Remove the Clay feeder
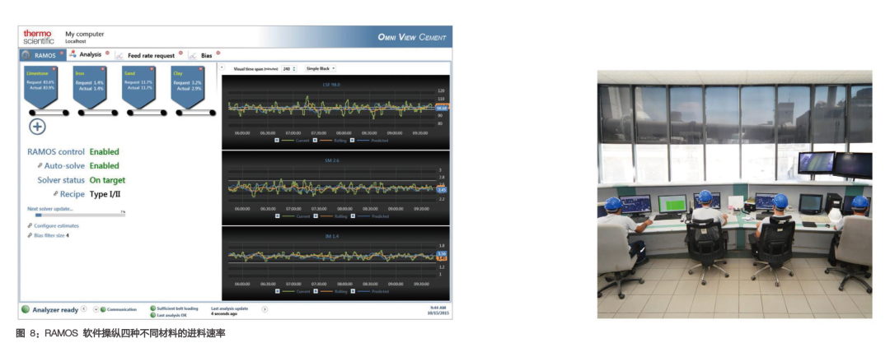 tap(200, 69)
